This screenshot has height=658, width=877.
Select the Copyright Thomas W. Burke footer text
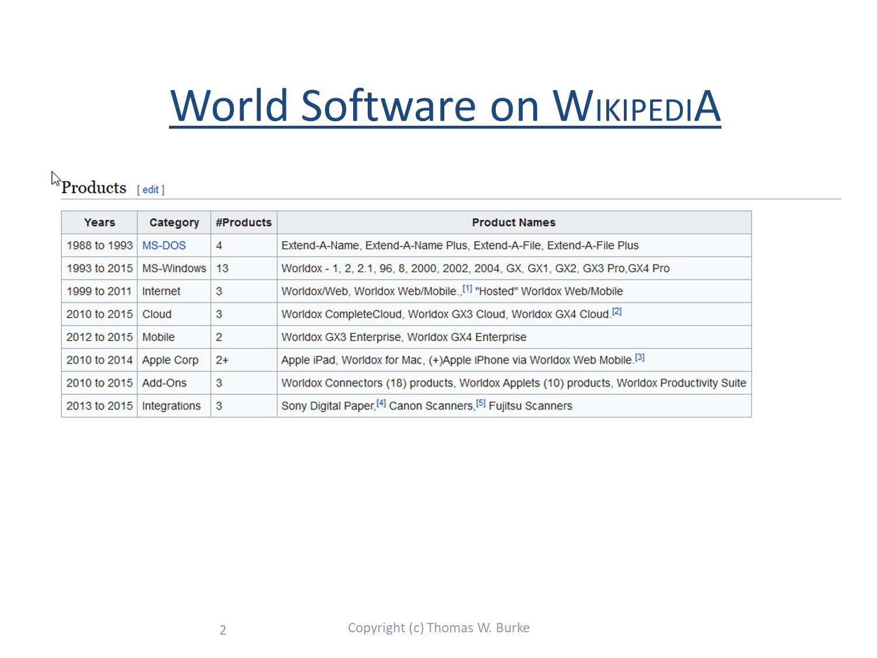click(438, 628)
